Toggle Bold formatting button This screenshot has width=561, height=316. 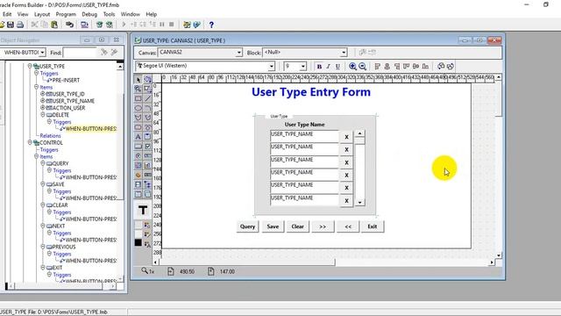(x=319, y=67)
